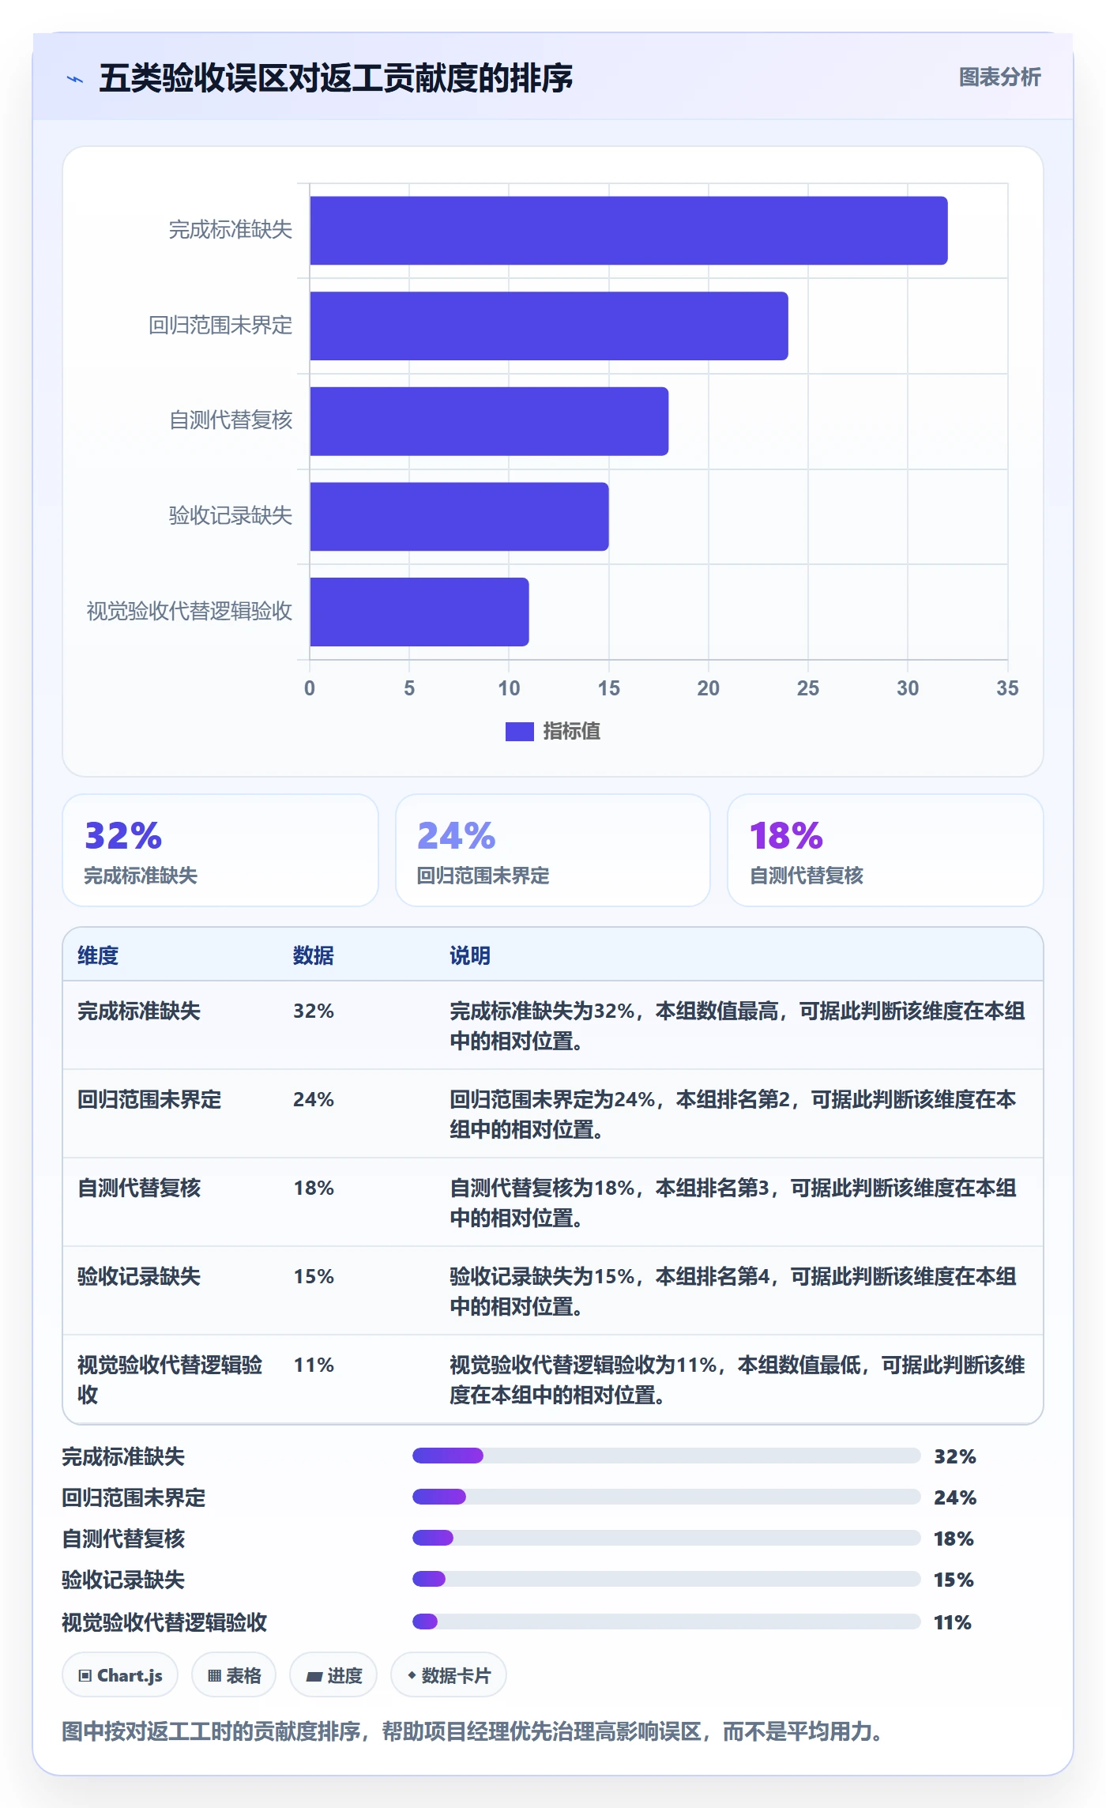Click the bar icon in 进度 chip
Viewport: 1106px width, 1808px height.
[x=314, y=1677]
